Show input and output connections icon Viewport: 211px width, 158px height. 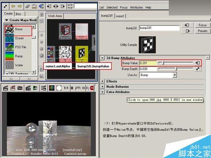(x=56, y=6)
